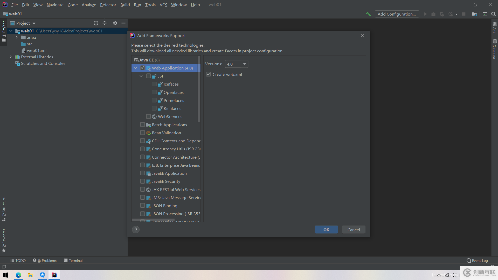The height and width of the screenshot is (280, 498).
Task: Open the Event Log
Action: tap(477, 261)
